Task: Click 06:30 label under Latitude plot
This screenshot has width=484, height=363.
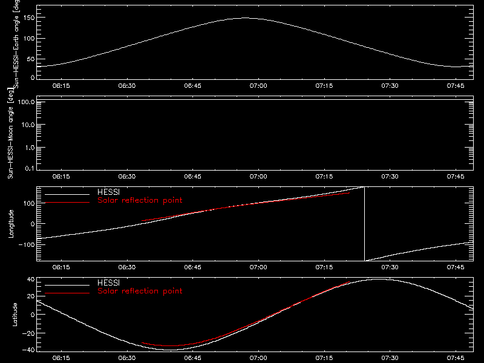Action: pos(127,358)
